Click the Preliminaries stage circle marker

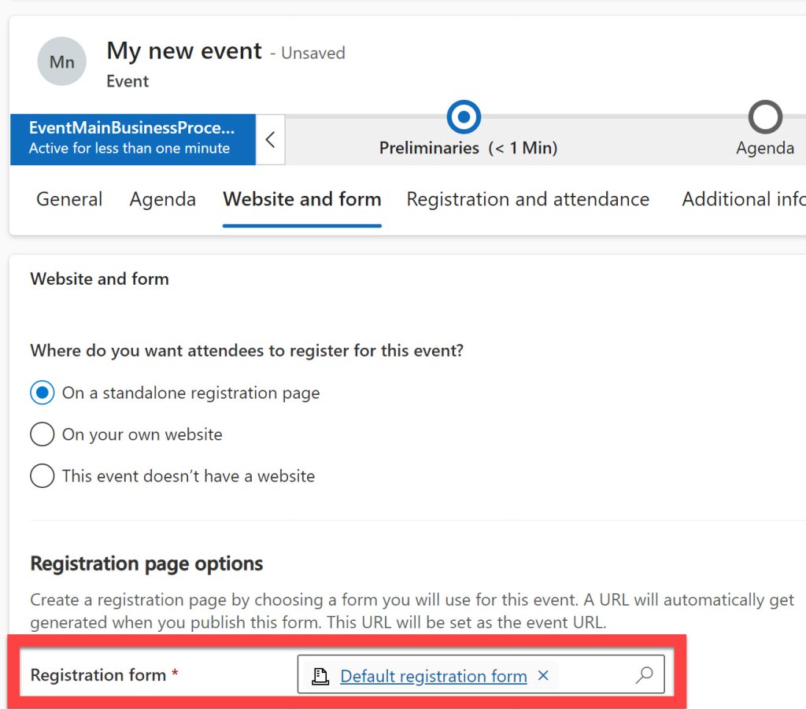click(x=464, y=117)
